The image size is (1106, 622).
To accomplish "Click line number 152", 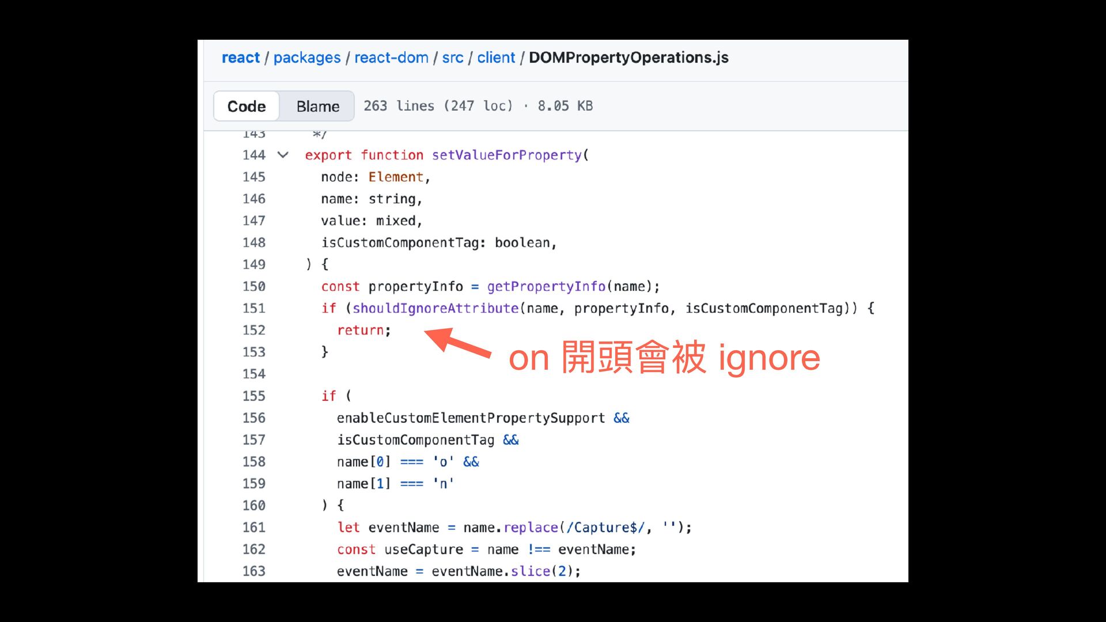I will point(254,330).
